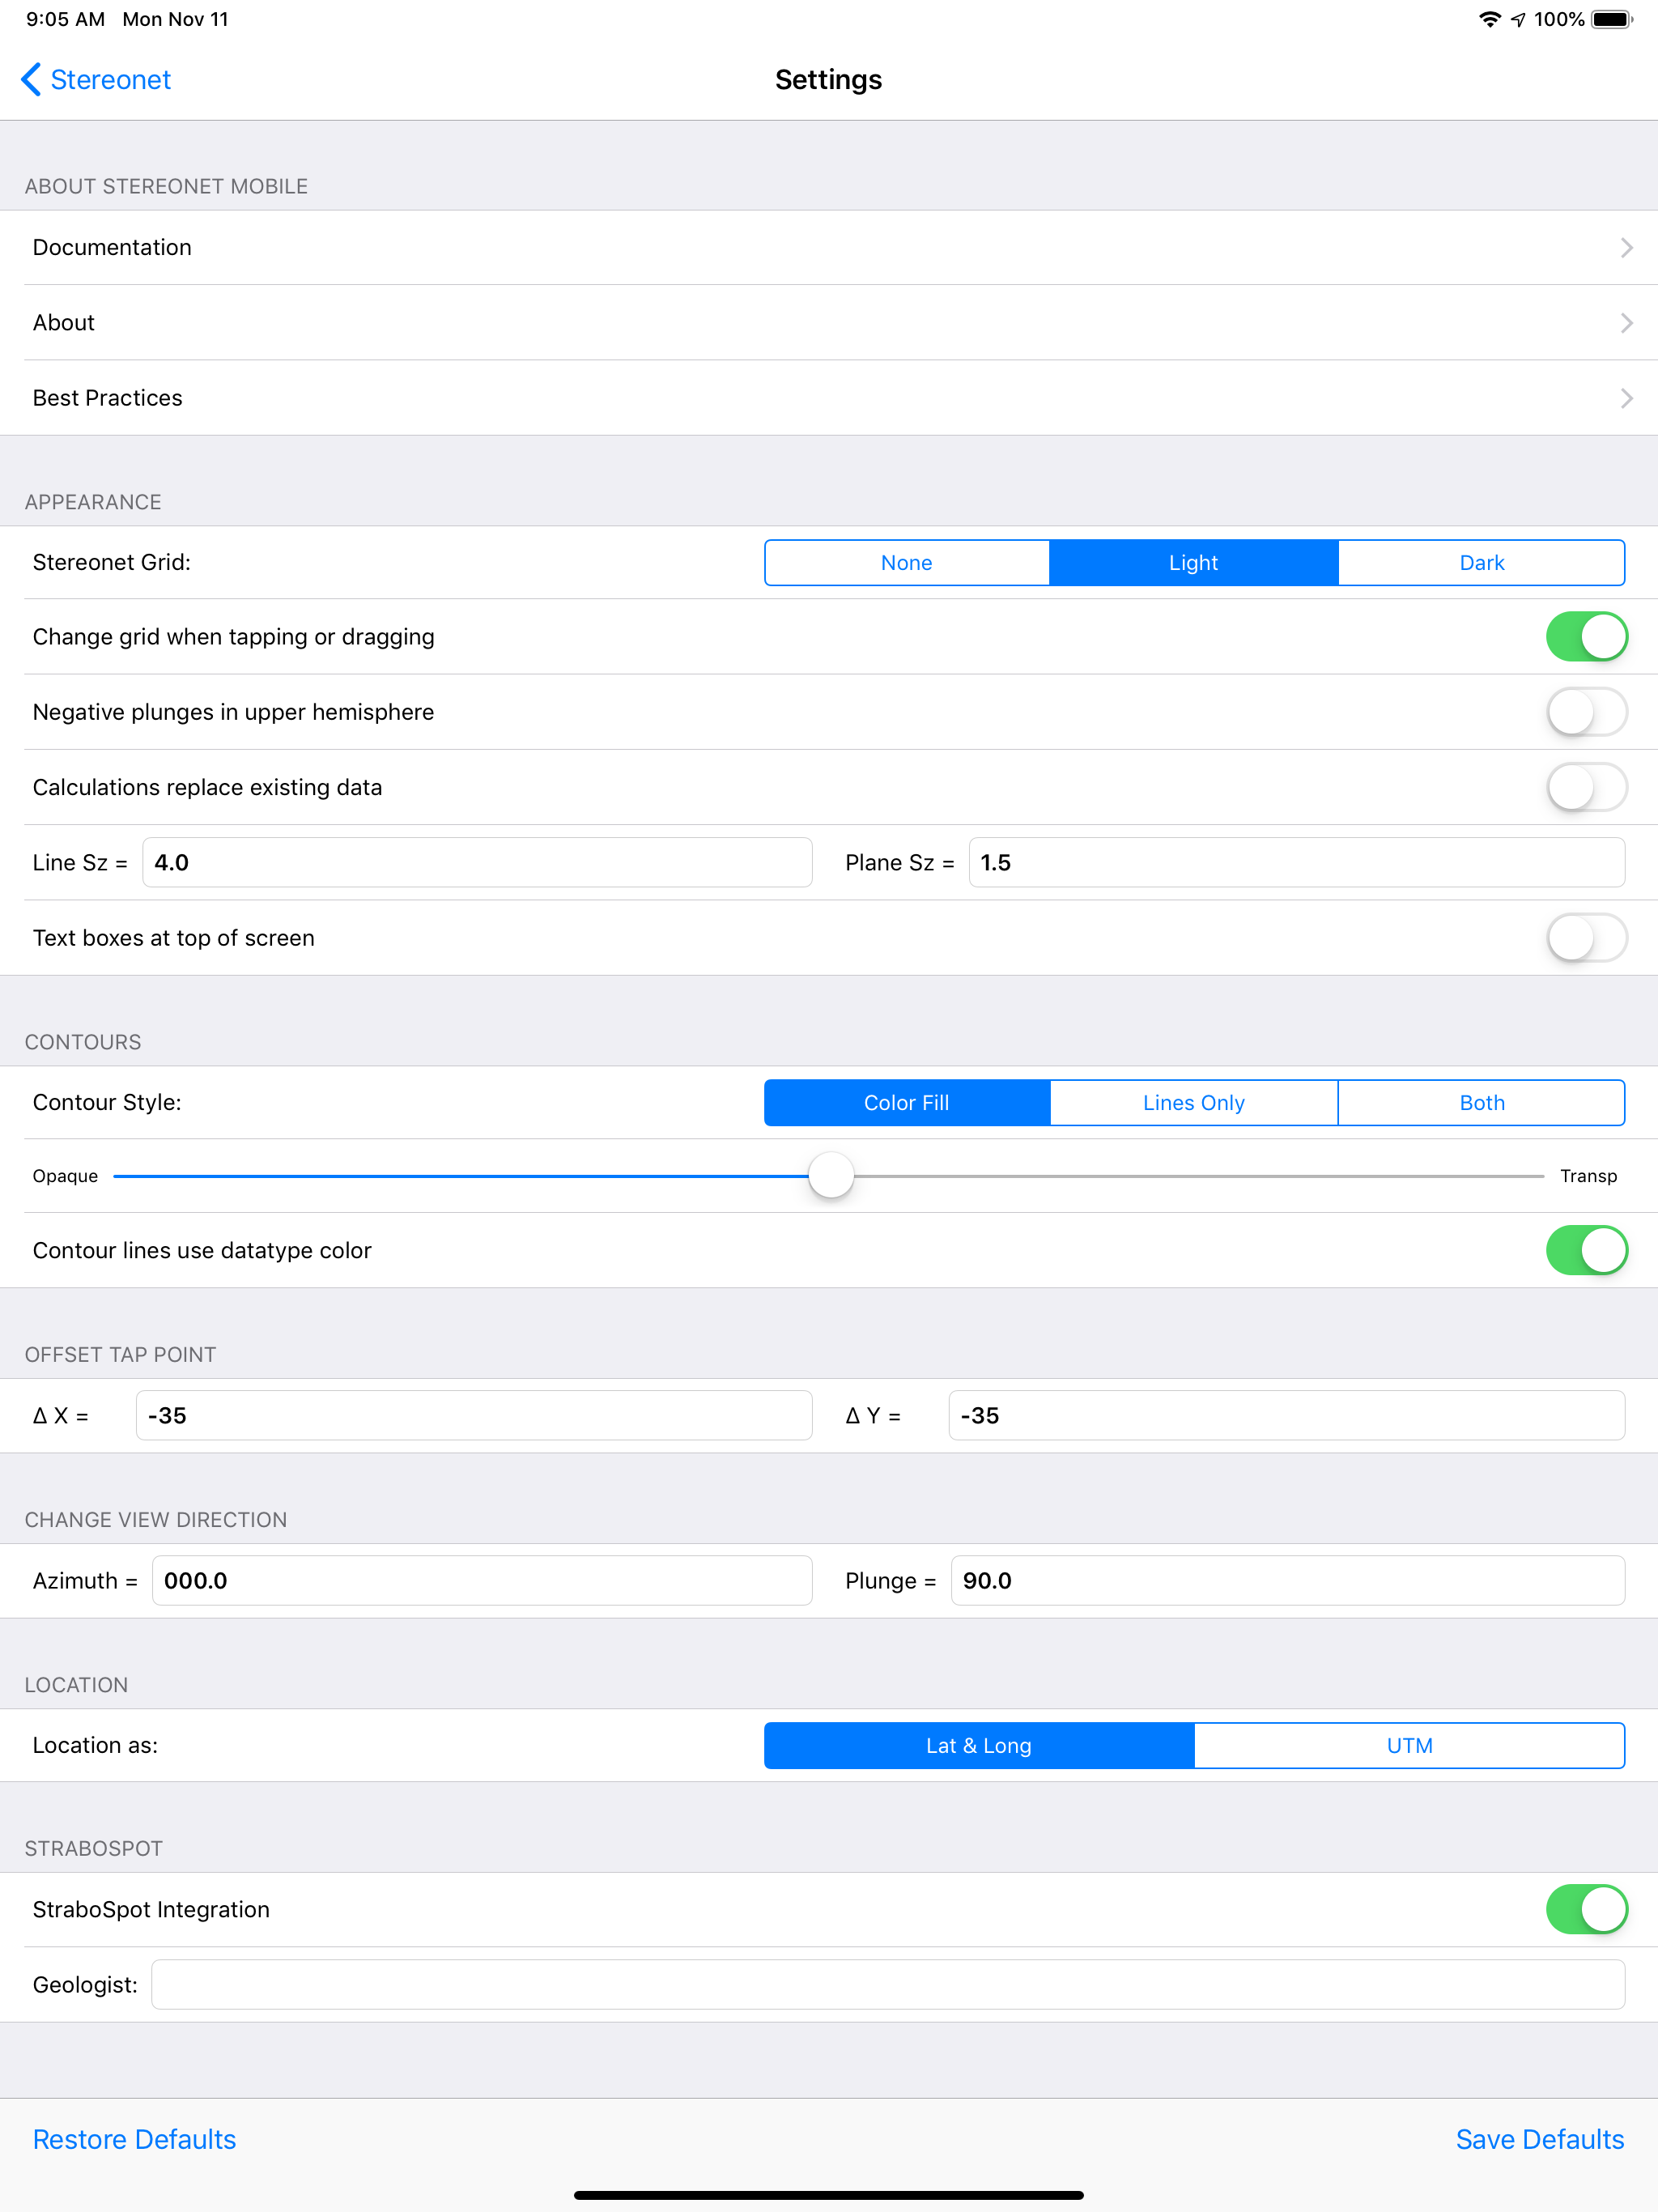
Task: Select Light for Stereonet Grid
Action: coord(1194,562)
